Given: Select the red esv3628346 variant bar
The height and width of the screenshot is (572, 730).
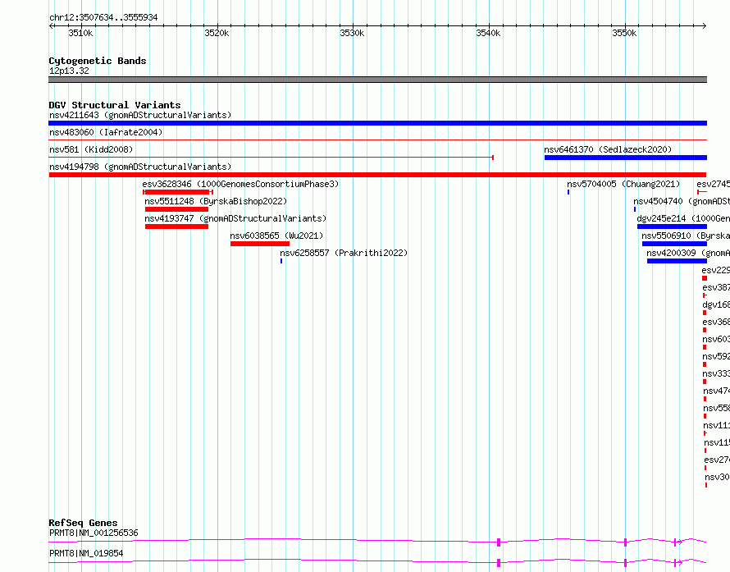Looking at the screenshot, I should coord(178,192).
